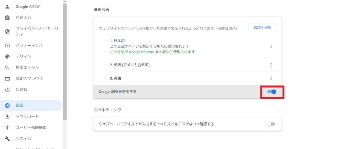Click the ウェブサイトのコンテンツ description text
The height and width of the screenshot is (149, 351).
(x=168, y=29)
